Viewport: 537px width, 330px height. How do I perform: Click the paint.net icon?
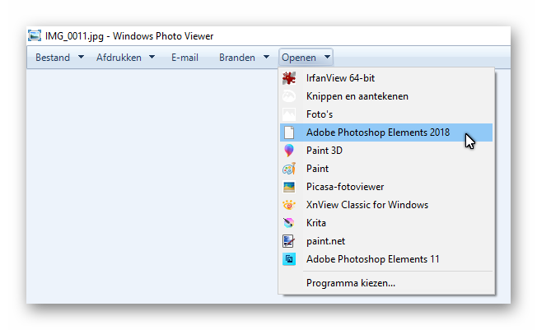click(x=289, y=241)
